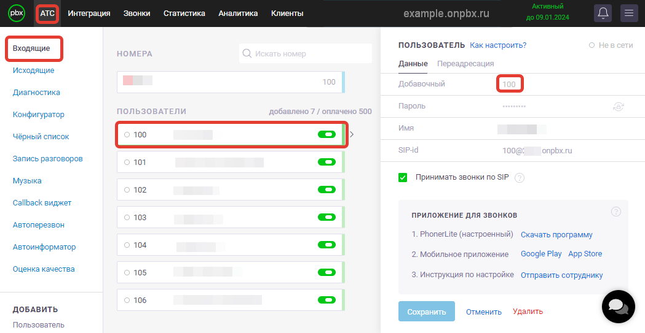Switch to the Переадресация tab
Screen dimensions: 645x333
[x=465, y=64]
